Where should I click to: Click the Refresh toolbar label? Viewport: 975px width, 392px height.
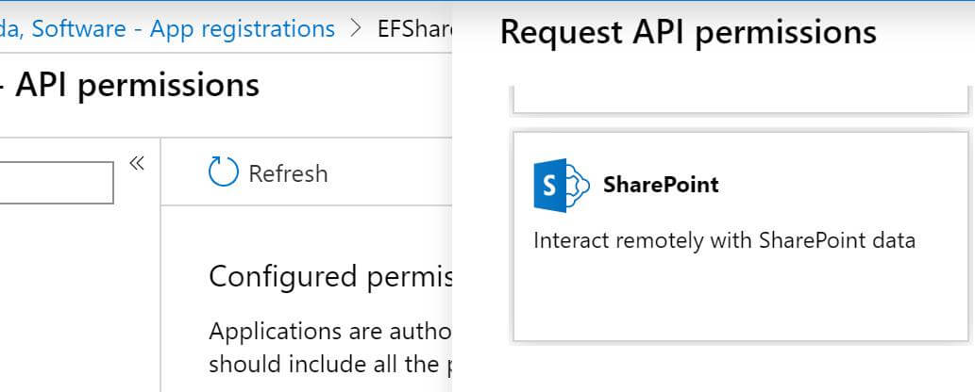(288, 173)
